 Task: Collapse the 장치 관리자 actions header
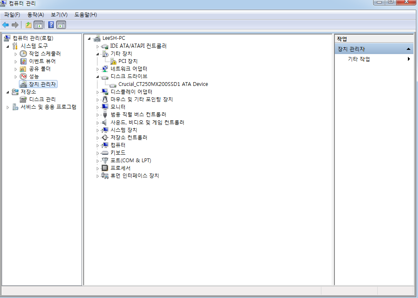[409, 49]
